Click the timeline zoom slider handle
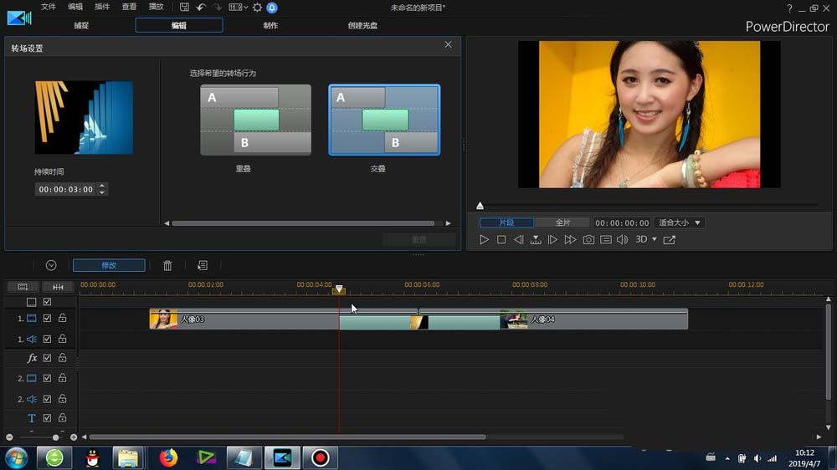Screen dimensions: 837x470 (x=56, y=437)
